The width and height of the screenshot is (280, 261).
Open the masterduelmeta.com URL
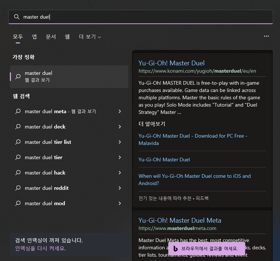[177, 228]
